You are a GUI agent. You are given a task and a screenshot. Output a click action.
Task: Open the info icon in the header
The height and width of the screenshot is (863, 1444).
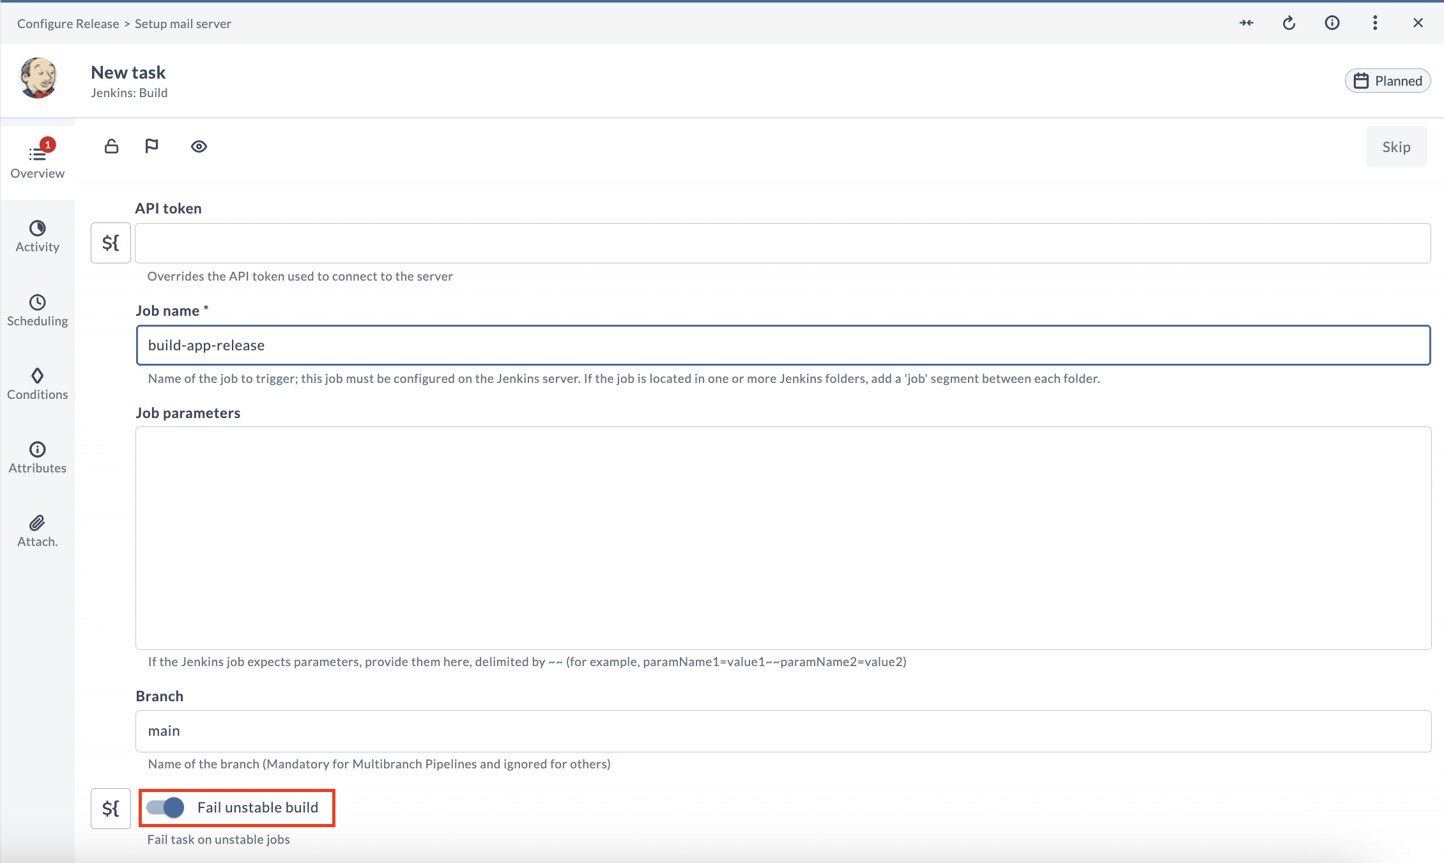tap(1332, 23)
